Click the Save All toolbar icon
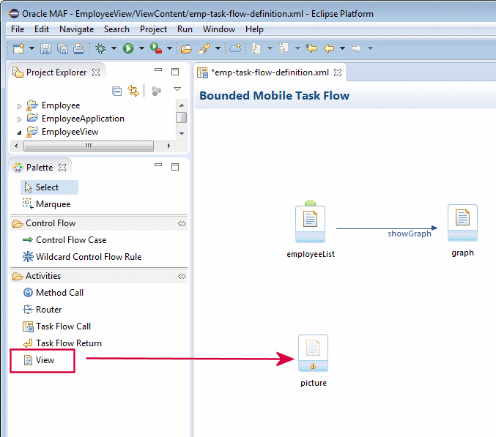The height and width of the screenshot is (437, 496). pyautogui.click(x=62, y=48)
